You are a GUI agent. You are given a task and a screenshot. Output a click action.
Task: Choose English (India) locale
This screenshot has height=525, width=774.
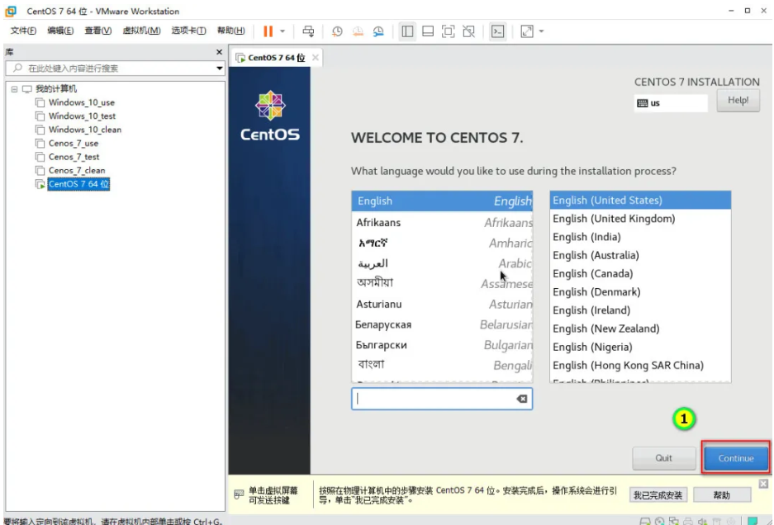(640, 237)
